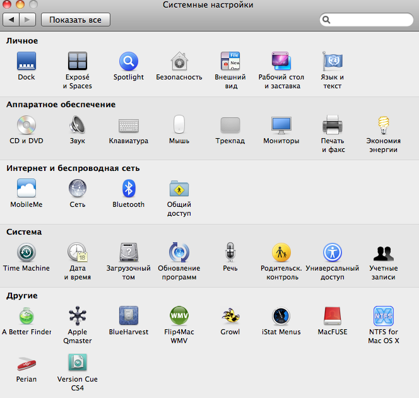Open Родительск. контроль parental controls
This screenshot has width=419, height=398.
pos(281,253)
